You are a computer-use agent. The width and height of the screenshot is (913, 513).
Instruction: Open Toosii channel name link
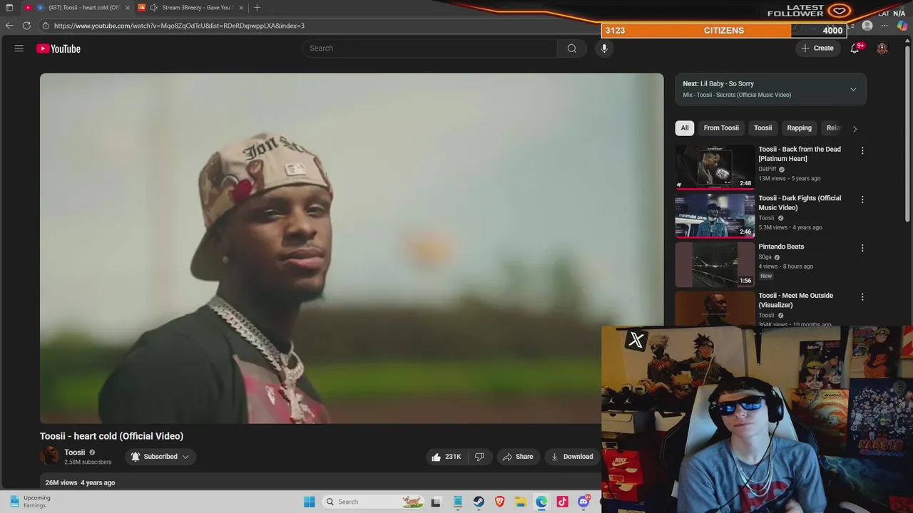coord(75,452)
